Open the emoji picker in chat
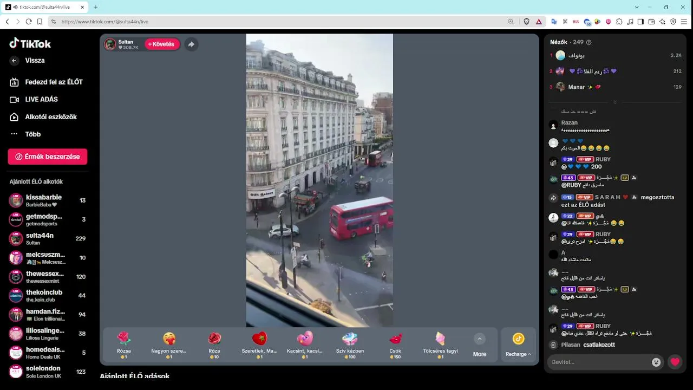Screen dimensions: 693x390 [656, 362]
